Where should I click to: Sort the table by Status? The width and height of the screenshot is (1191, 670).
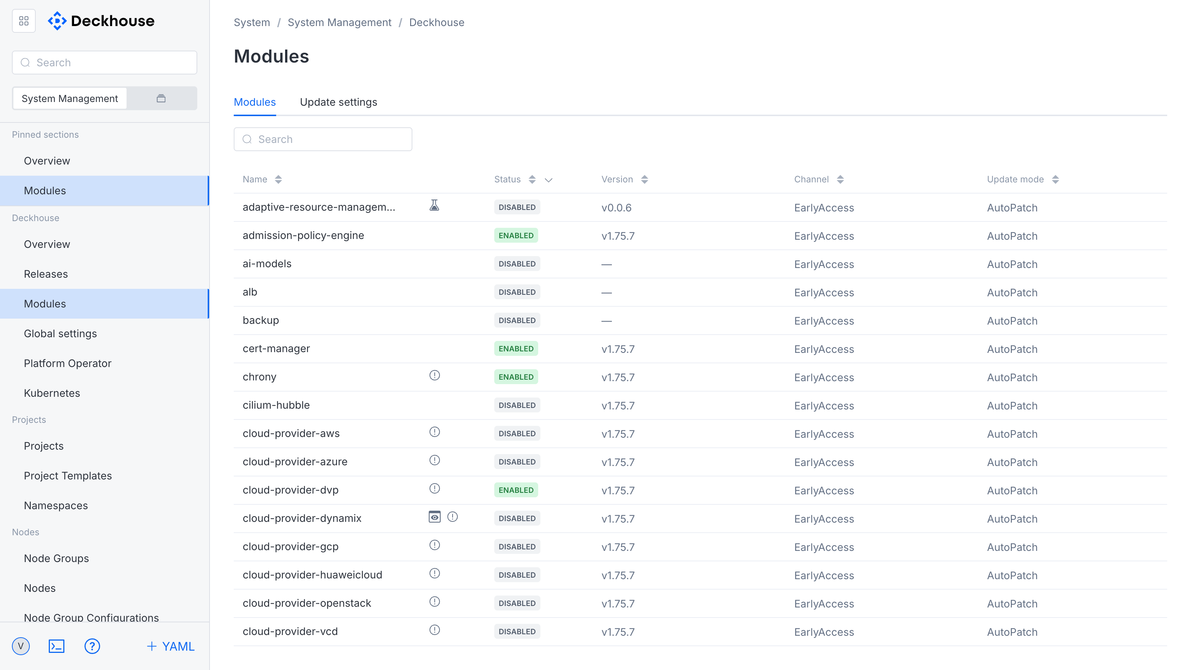click(532, 179)
